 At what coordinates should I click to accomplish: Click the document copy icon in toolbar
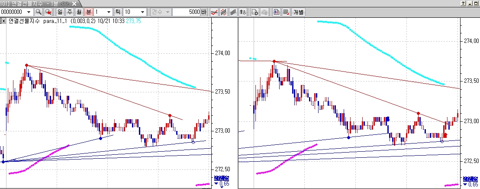tap(255, 12)
